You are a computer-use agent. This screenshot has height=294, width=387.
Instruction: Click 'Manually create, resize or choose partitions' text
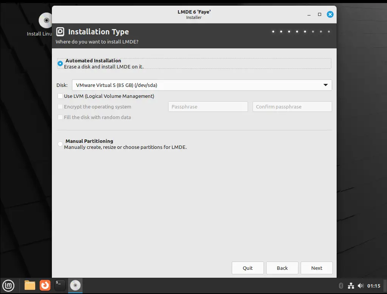(x=125, y=147)
